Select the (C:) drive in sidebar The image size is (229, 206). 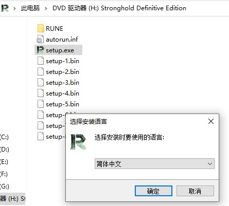[4, 137]
